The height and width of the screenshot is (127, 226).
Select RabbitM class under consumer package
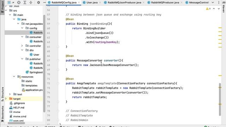pyautogui.click(x=36, y=41)
